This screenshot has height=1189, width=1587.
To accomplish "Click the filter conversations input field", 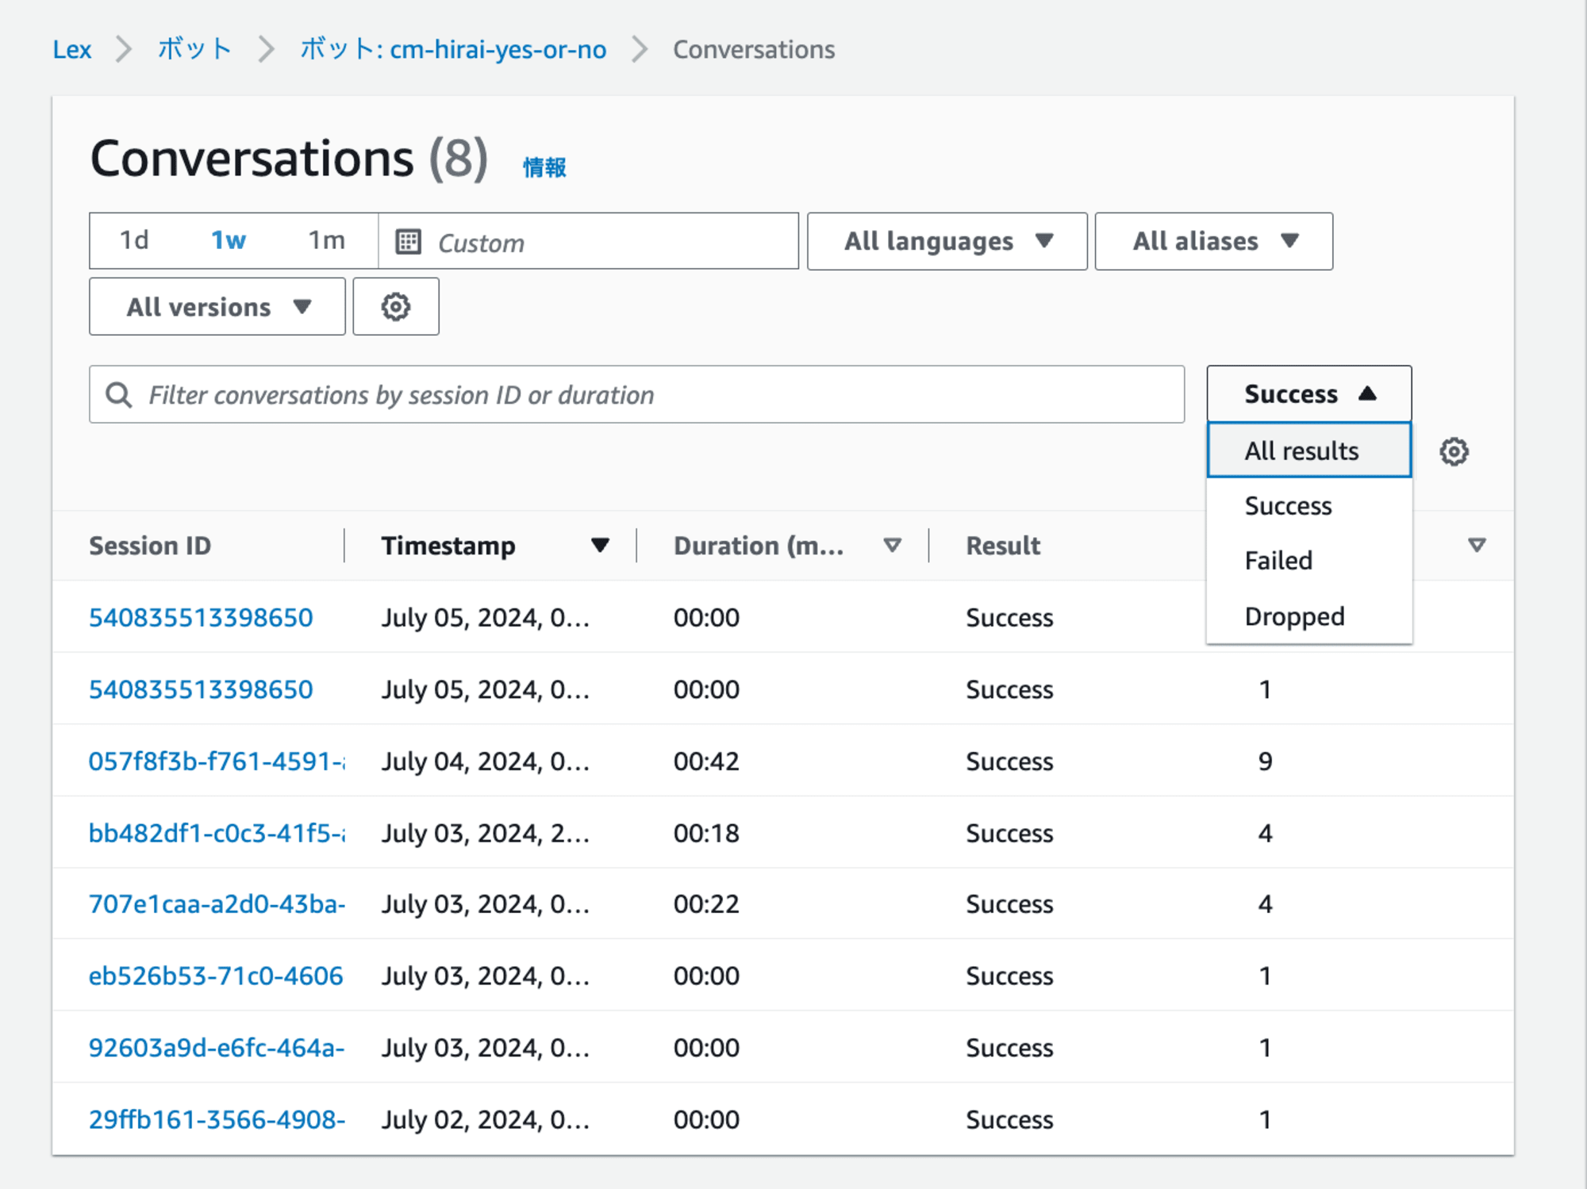I will [637, 395].
